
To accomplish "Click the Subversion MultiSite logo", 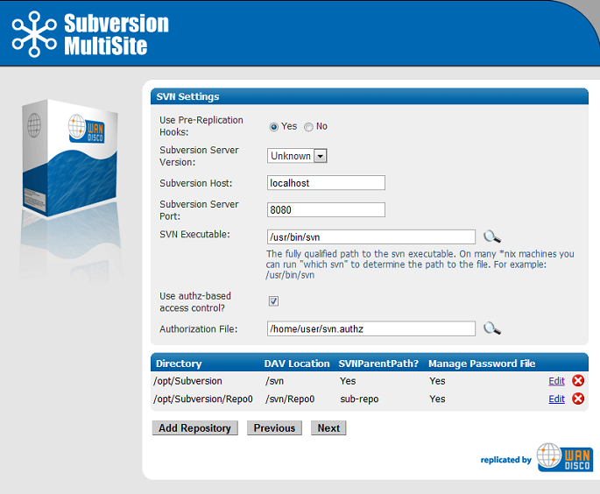I will [x=90, y=34].
